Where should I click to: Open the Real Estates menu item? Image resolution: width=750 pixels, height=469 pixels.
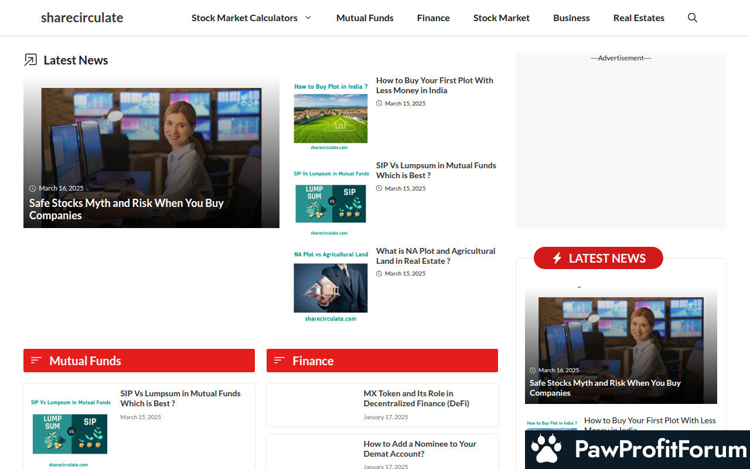pos(639,18)
